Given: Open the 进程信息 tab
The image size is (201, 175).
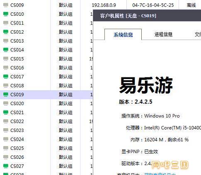Looking at the screenshot, I should [x=163, y=34].
